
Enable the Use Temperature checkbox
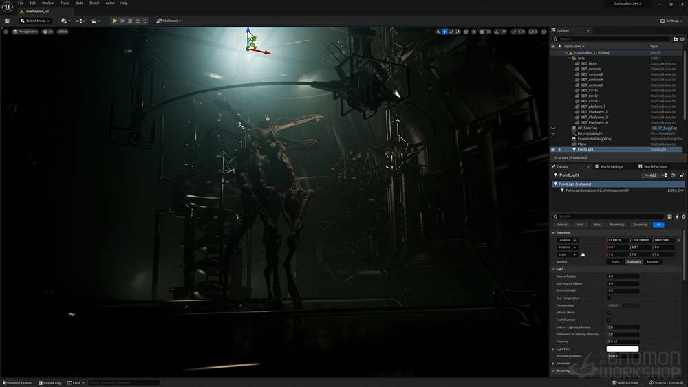[609, 298]
